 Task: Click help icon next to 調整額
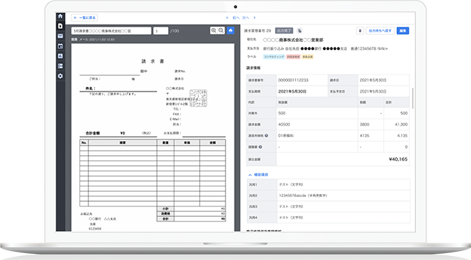[x=261, y=147]
